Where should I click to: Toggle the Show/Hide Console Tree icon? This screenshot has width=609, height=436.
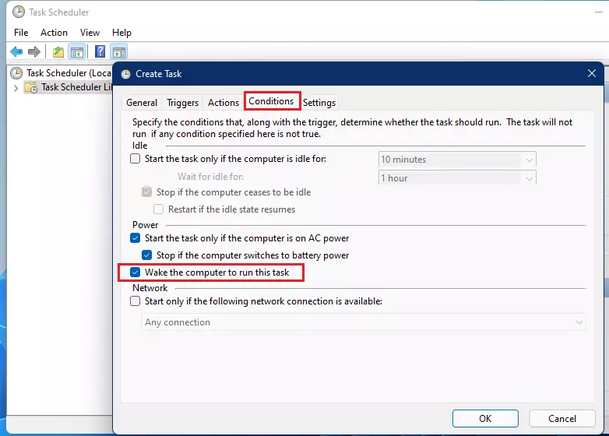(x=76, y=51)
